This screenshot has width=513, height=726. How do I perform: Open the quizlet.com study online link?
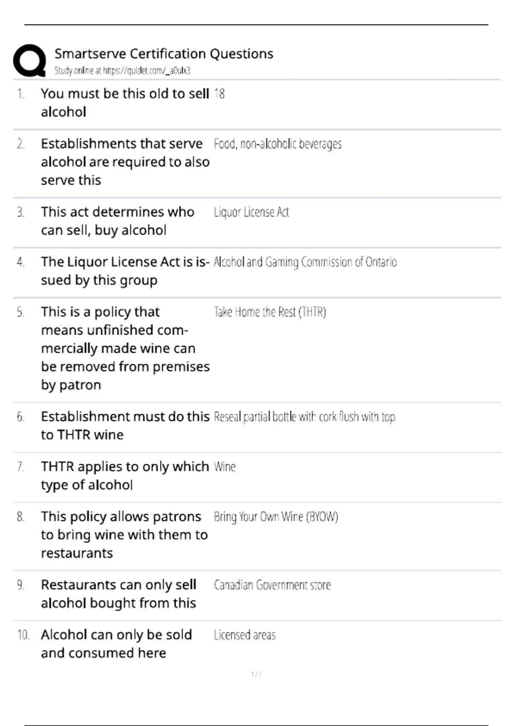click(x=122, y=70)
